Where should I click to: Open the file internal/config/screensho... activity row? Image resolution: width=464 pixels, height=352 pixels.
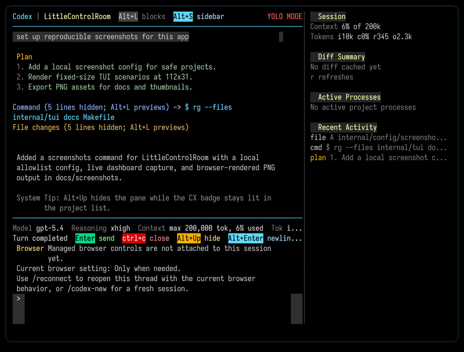(379, 137)
